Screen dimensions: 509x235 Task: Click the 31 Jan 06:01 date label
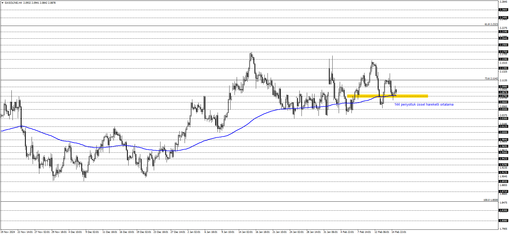(330, 232)
